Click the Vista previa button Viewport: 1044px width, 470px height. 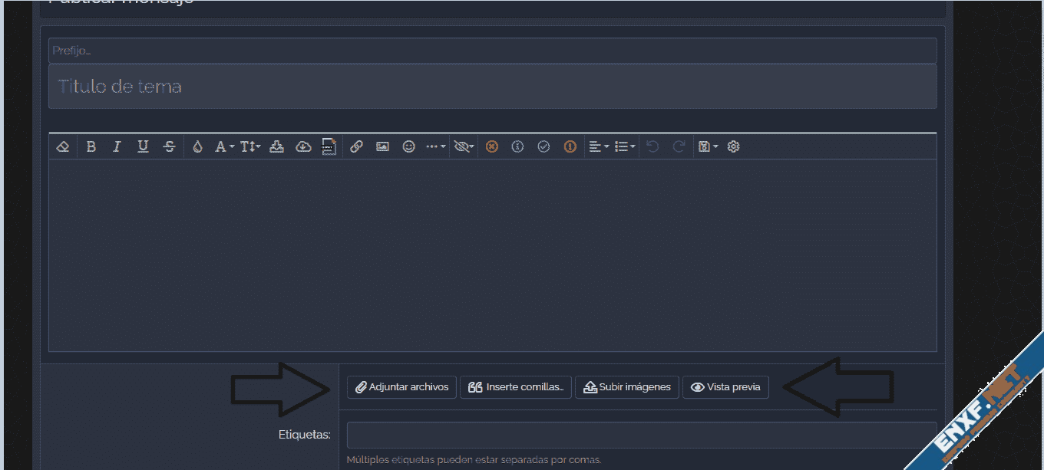(x=725, y=387)
